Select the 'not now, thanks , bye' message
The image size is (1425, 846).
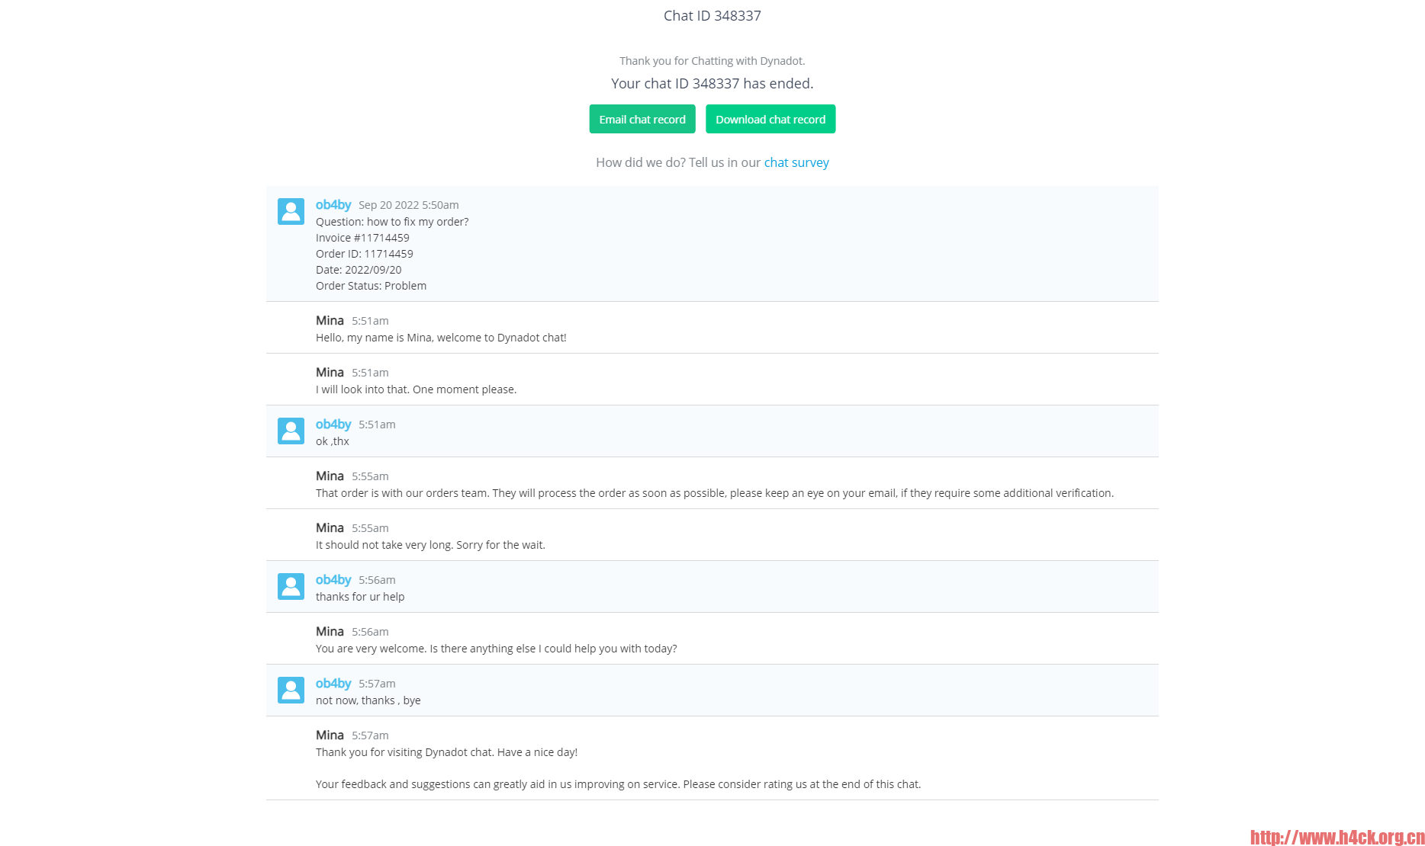point(368,700)
